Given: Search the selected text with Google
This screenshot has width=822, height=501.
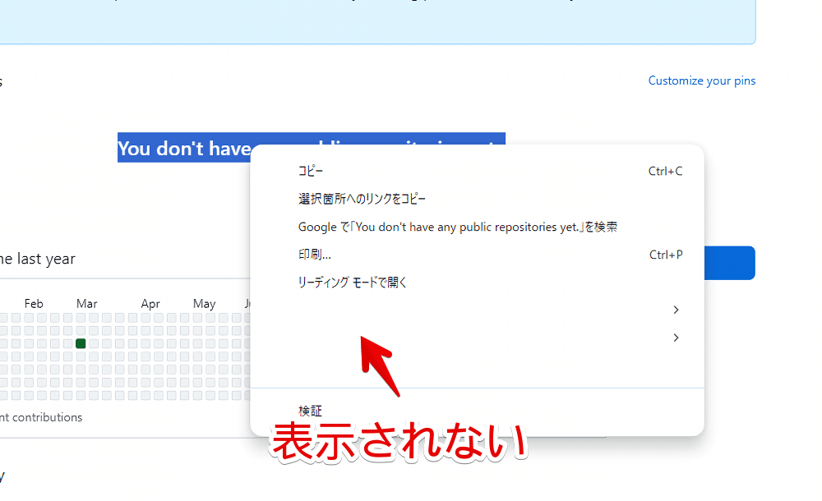Looking at the screenshot, I should [457, 227].
